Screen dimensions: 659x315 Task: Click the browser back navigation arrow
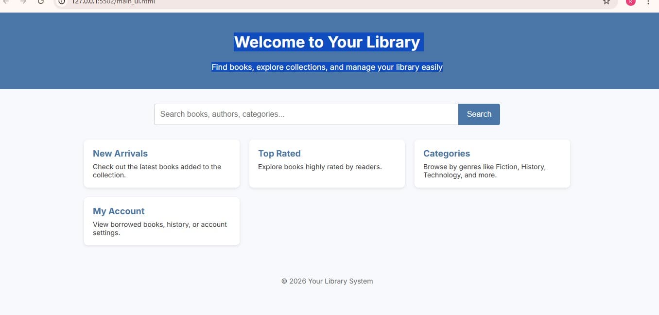pos(7,2)
